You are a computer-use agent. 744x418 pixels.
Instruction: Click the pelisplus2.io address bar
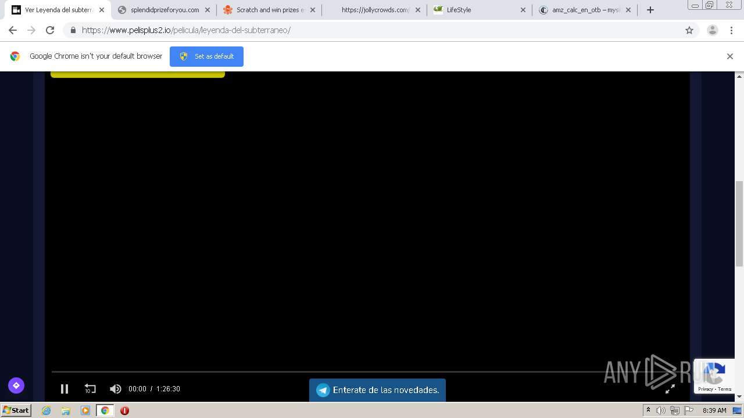tap(372, 30)
